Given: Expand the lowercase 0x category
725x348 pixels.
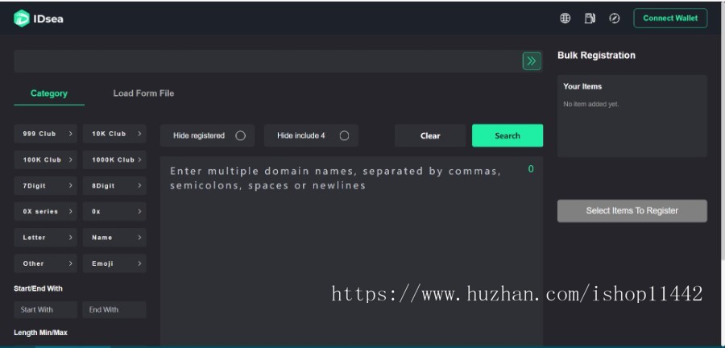Looking at the screenshot, I should click(x=114, y=211).
